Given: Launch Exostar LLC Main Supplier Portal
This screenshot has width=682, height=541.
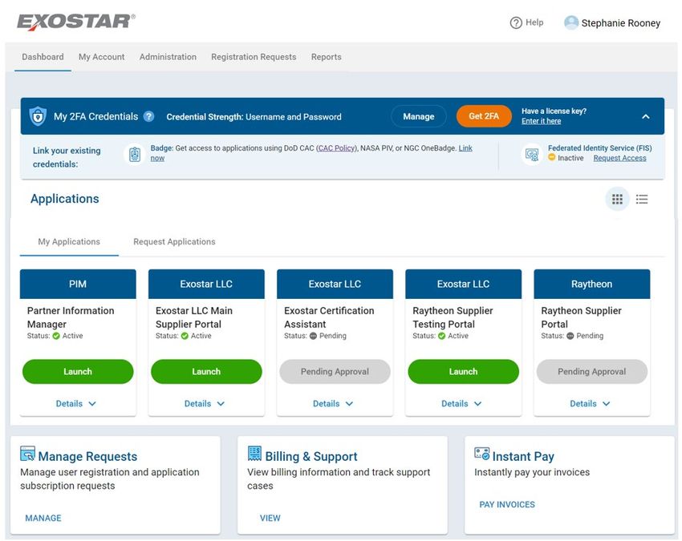Looking at the screenshot, I should (206, 372).
